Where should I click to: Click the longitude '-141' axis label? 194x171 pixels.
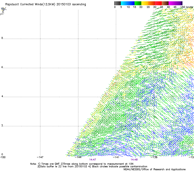(116, 157)
